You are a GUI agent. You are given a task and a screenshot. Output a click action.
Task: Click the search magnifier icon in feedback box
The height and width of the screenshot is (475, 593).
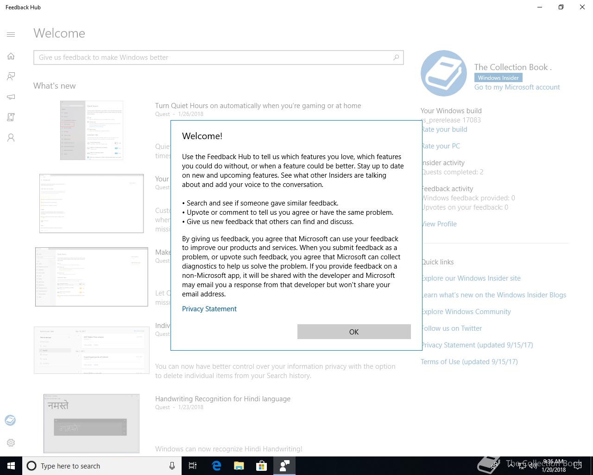[396, 58]
